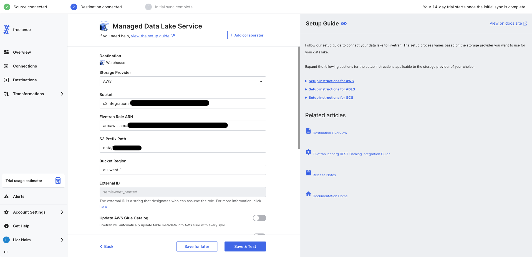
Task: Enable the Update AWS Glue Catalog toggle
Action: click(259, 218)
